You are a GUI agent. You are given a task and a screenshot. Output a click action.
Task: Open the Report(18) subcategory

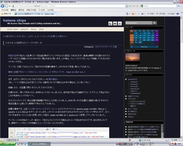[x=135, y=89]
